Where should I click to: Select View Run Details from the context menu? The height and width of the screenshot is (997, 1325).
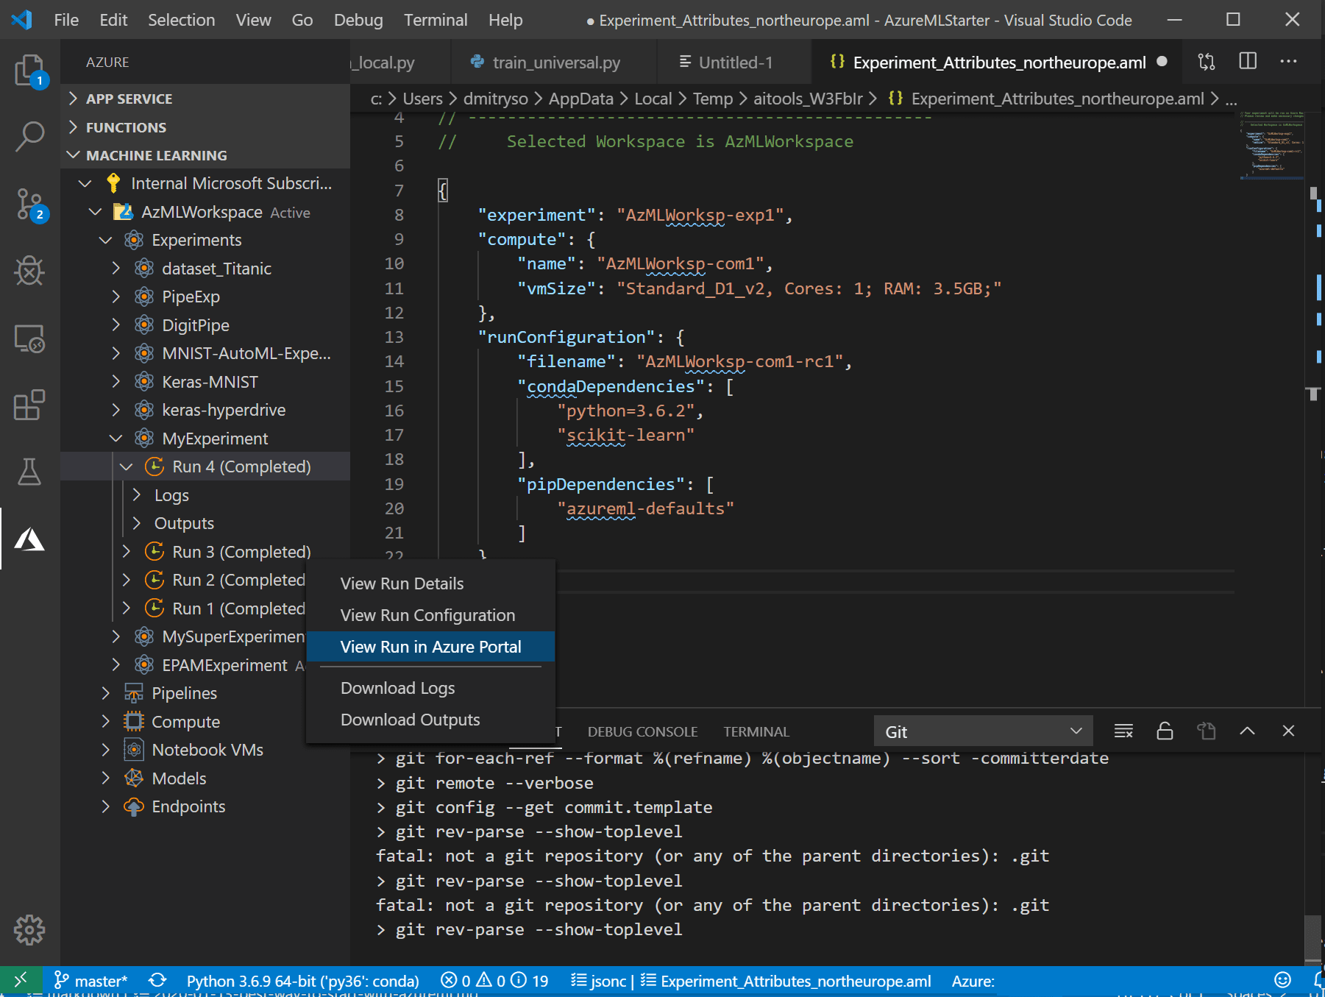[402, 583]
